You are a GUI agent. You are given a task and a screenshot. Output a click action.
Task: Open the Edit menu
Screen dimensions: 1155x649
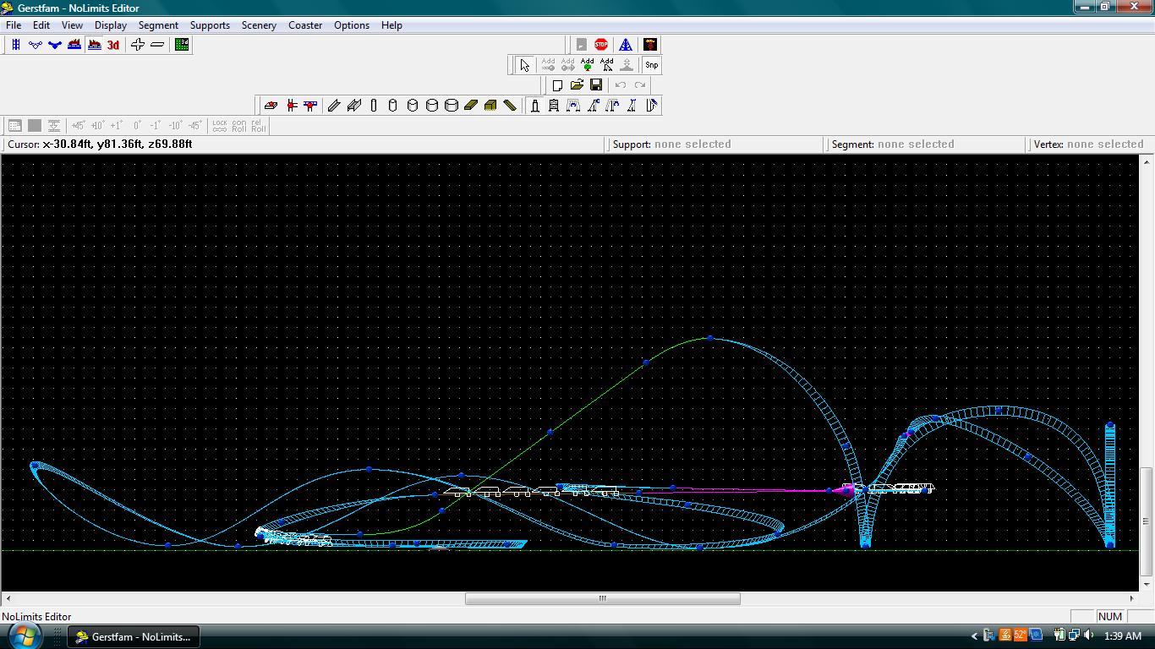(41, 25)
